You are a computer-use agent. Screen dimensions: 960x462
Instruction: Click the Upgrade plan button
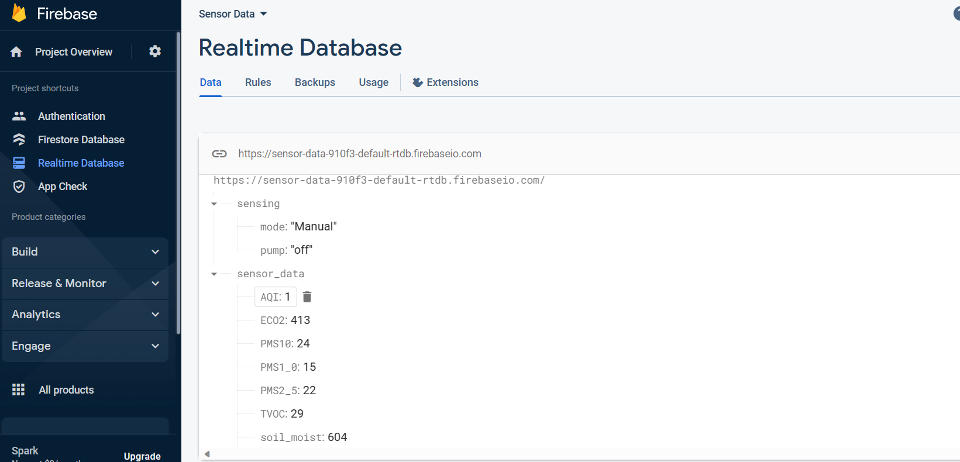(142, 456)
